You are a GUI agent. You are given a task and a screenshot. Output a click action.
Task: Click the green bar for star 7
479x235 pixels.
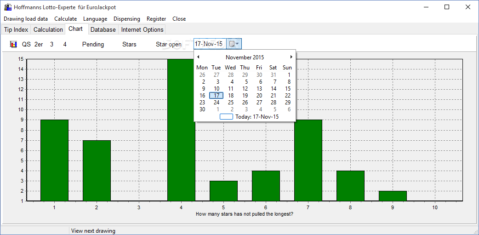[308, 160]
